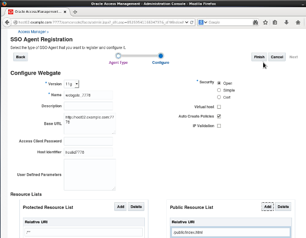Open the downloads arrow icon
306x238 pixels.
286,22
